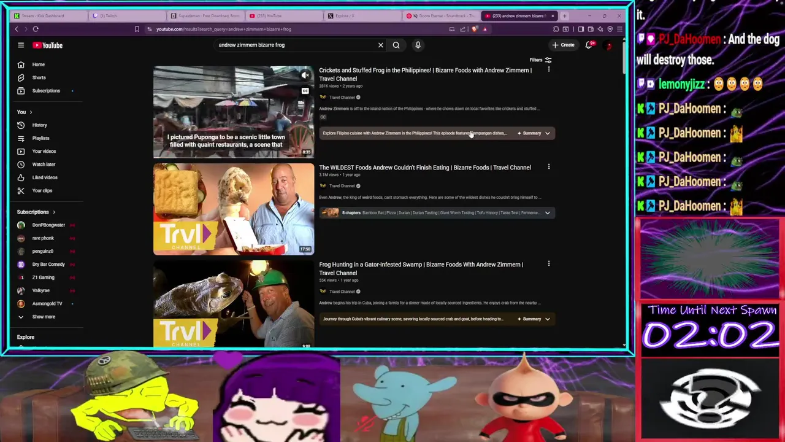Image resolution: width=785 pixels, height=442 pixels.
Task: Open the Crickets and Stuffed Frog video title
Action: point(425,74)
